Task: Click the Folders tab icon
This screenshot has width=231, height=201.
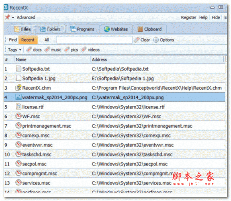Action: coord(43,29)
